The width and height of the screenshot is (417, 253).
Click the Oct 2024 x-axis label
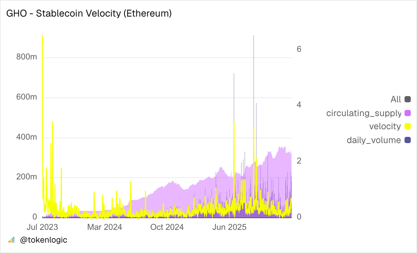(x=167, y=227)
